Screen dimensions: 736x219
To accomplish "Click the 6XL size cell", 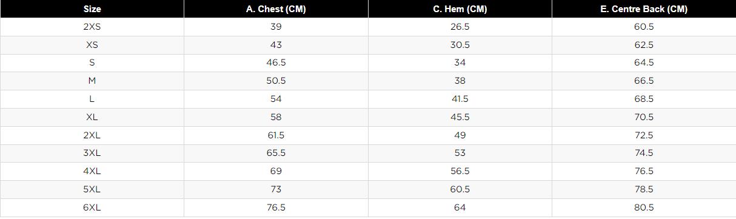I will click(x=92, y=208).
